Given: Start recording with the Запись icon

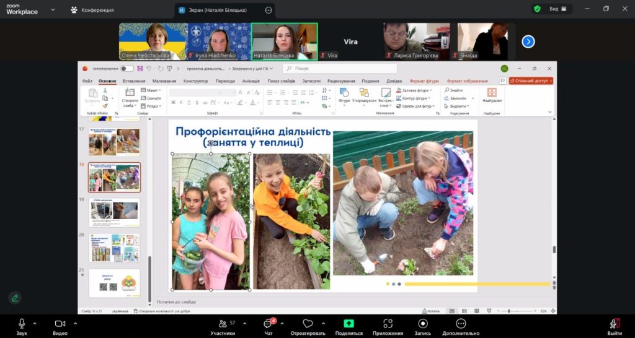Looking at the screenshot, I should coord(423,324).
